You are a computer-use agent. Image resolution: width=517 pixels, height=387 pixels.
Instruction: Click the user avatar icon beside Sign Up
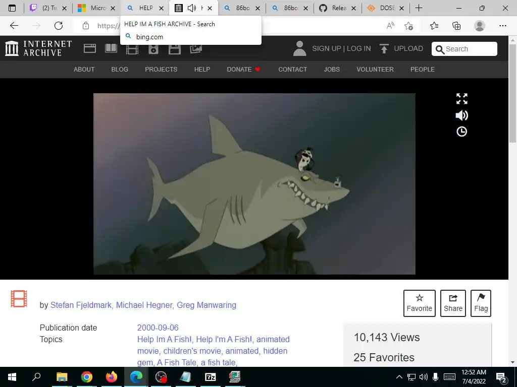pos(300,48)
